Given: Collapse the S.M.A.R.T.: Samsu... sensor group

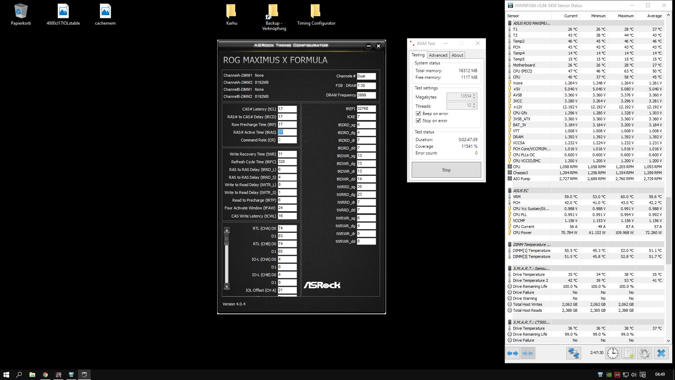Looking at the screenshot, I should point(510,268).
